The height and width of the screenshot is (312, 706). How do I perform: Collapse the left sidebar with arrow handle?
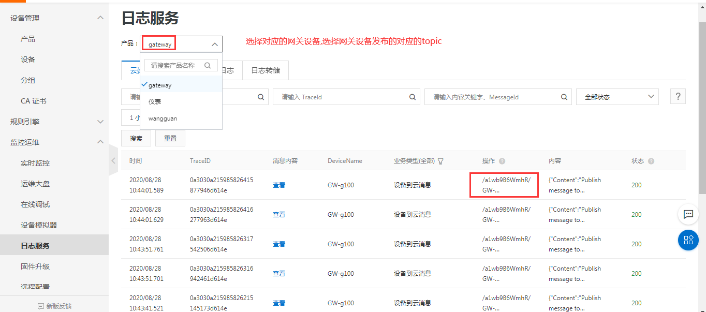point(113,160)
